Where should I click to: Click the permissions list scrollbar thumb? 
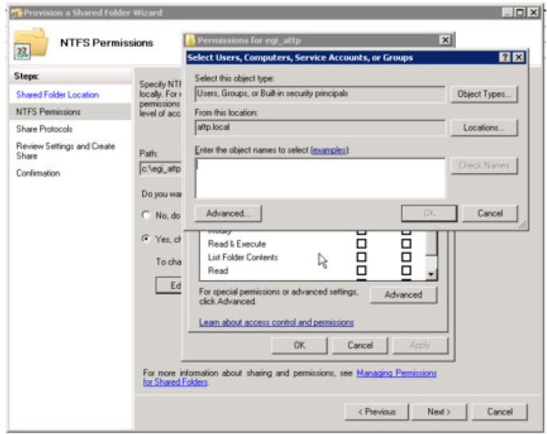coord(431,244)
